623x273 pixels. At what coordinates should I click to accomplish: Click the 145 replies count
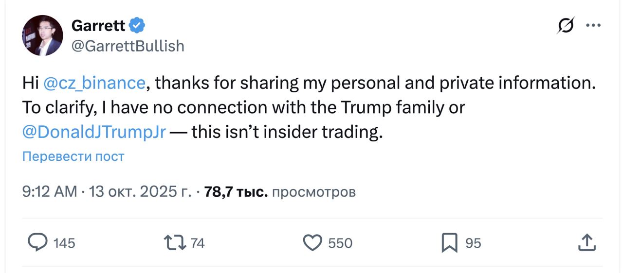(x=64, y=243)
